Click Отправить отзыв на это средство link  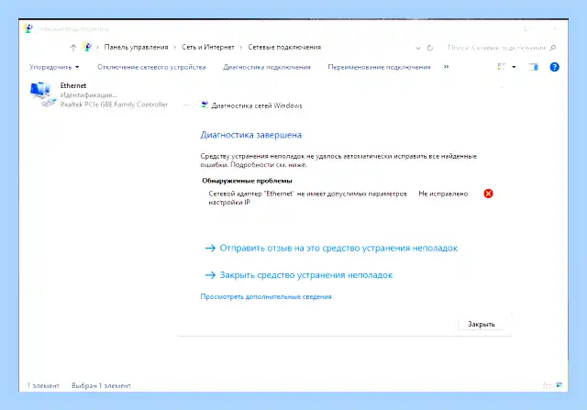[338, 248]
